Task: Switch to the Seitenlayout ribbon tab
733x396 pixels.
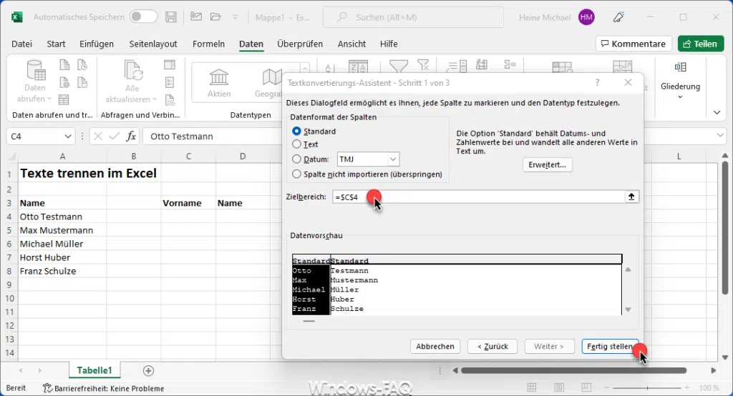Action: click(x=153, y=44)
